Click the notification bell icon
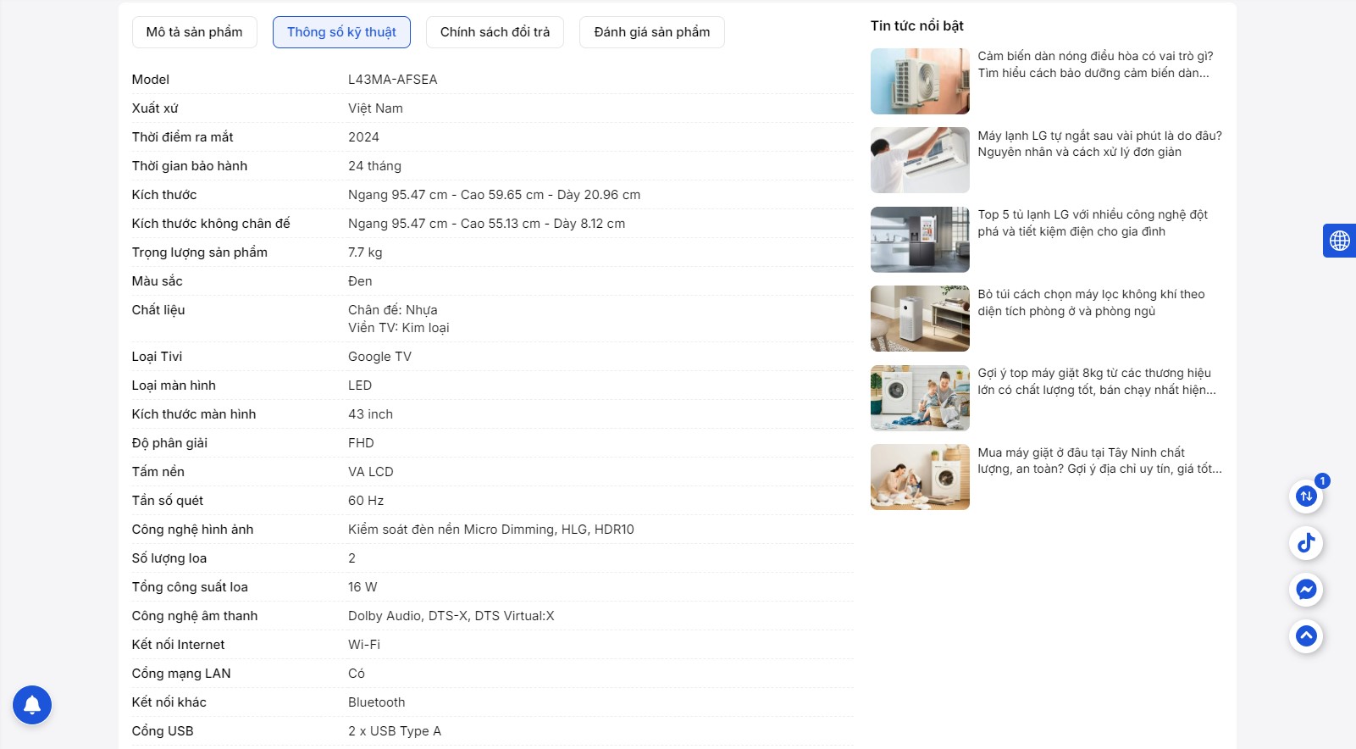The height and width of the screenshot is (749, 1356). [x=32, y=705]
